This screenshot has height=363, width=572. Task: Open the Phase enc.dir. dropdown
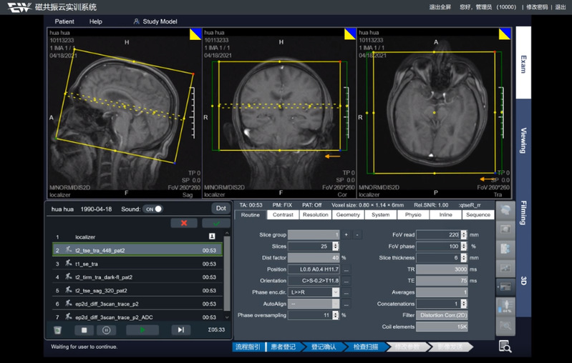point(336,292)
